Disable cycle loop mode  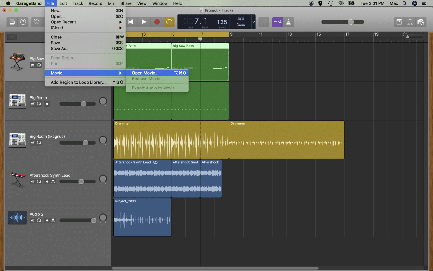(x=169, y=22)
